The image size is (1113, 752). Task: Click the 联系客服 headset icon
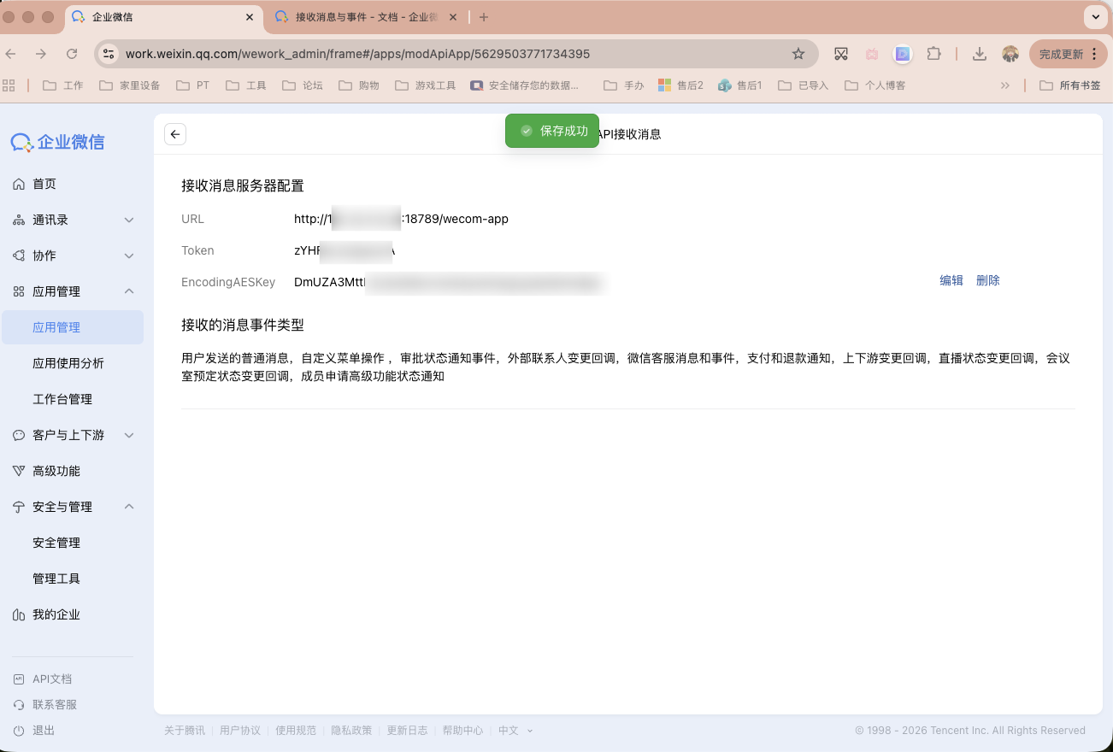(18, 704)
